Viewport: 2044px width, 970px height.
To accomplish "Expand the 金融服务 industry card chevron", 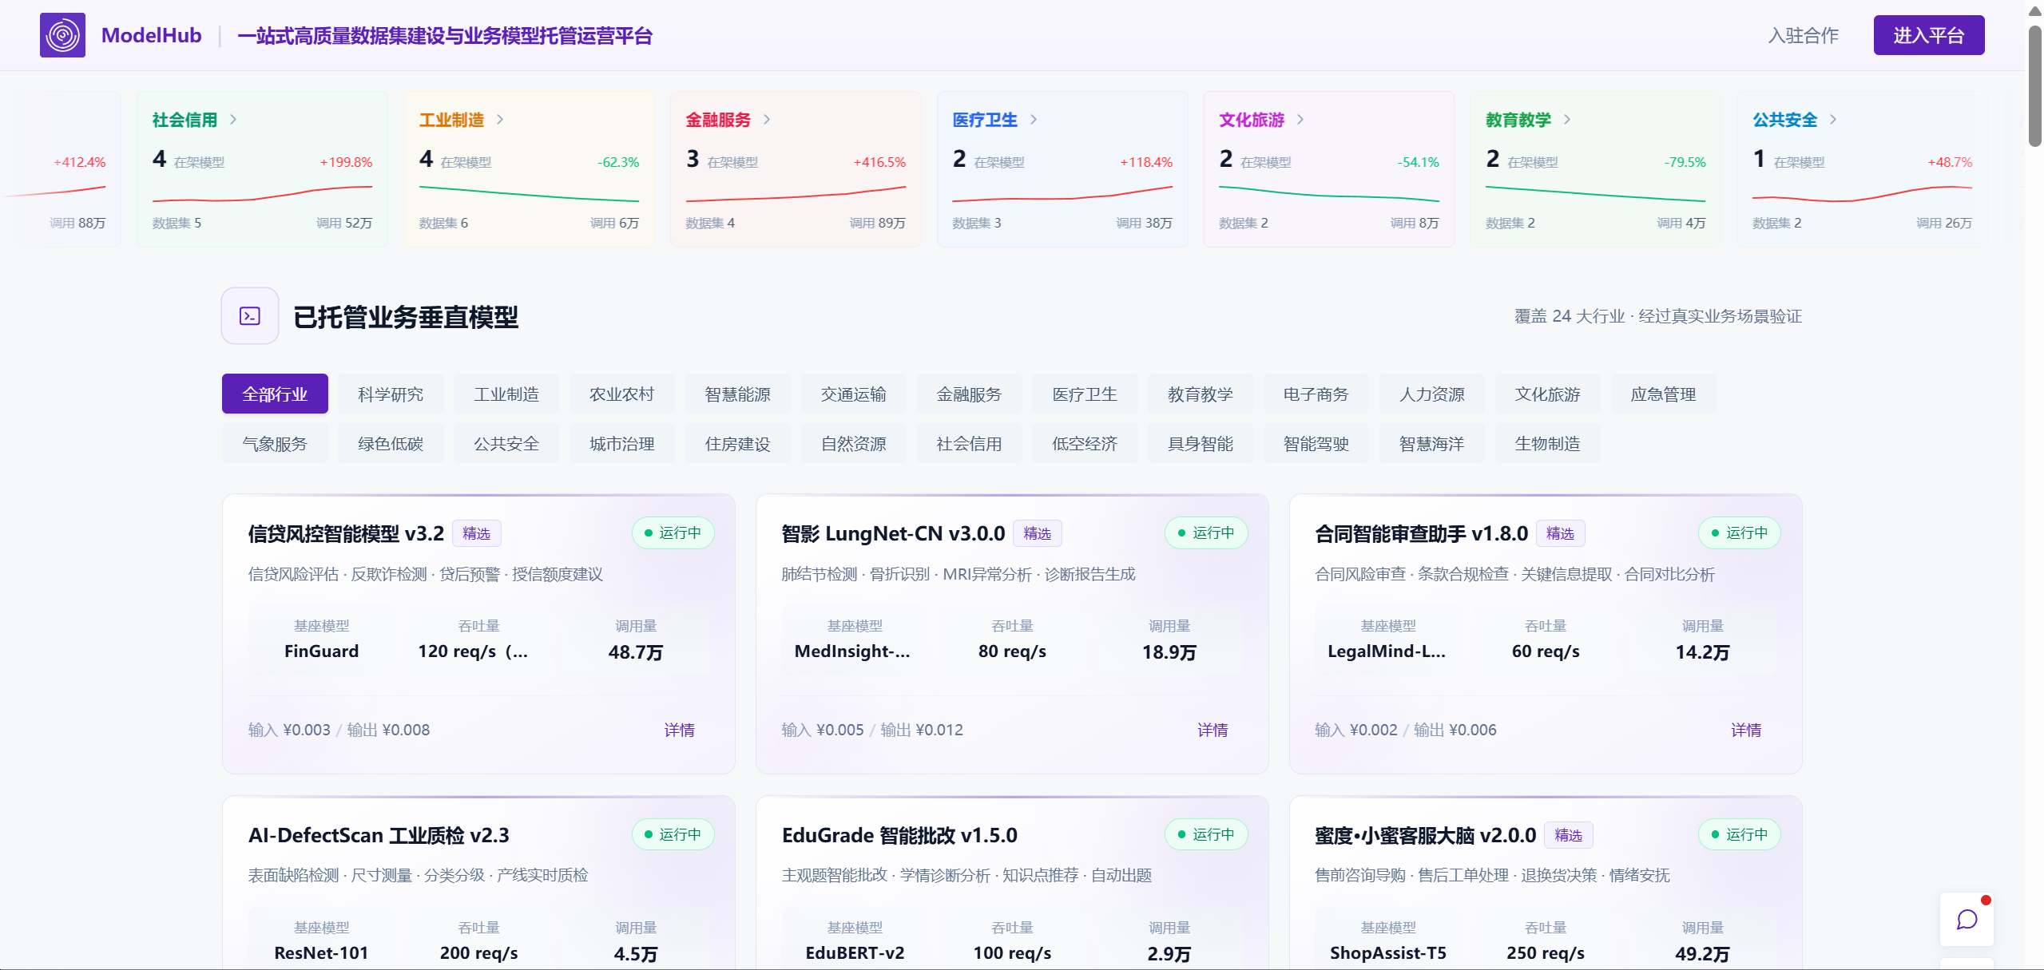I will click(x=767, y=120).
